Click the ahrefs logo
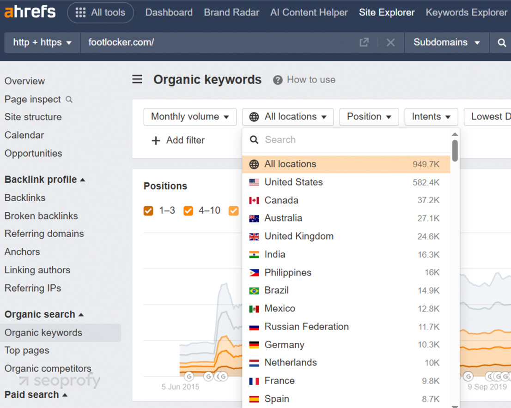The height and width of the screenshot is (408, 511). click(30, 12)
